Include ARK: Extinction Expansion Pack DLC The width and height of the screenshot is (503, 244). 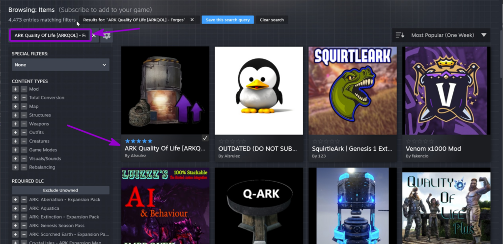click(x=15, y=217)
